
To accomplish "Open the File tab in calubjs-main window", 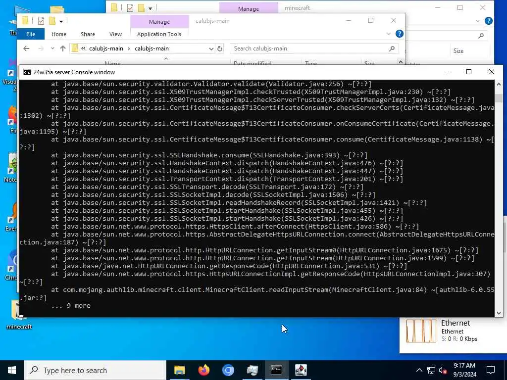I will point(31,34).
